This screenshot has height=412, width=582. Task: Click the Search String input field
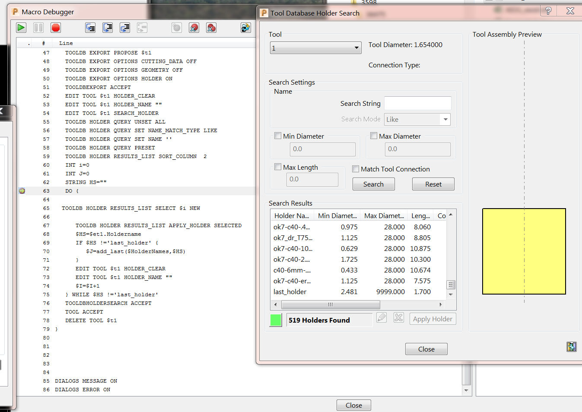click(417, 103)
